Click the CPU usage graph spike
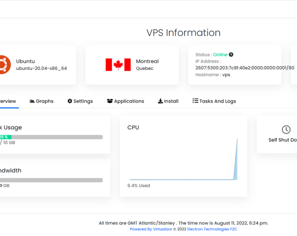The height and width of the screenshot is (236, 297). pos(235,159)
